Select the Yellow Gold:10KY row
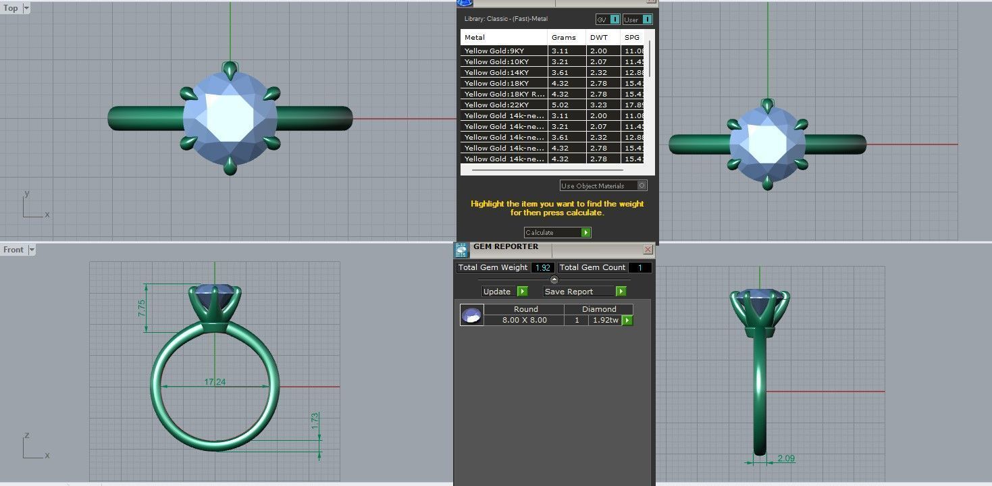Viewport: 992px width, 486px height. [x=553, y=61]
